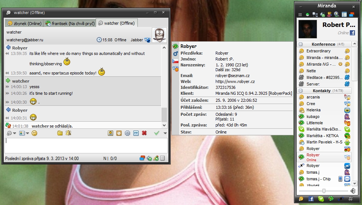Viewport: 362px width, 205px height.
Task: Switch to the frantisek chat tab
Action: tap(69, 23)
